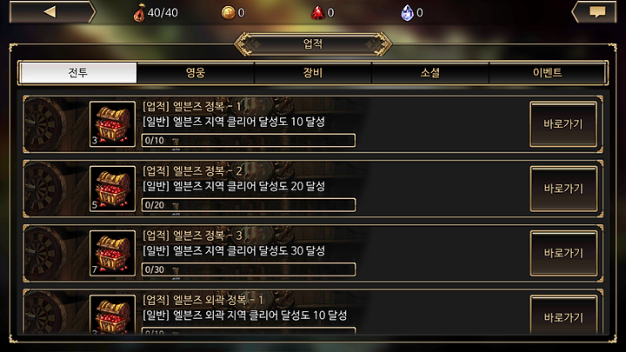Screen dimensions: 626x352
Task: Open the 장비 tab
Action: [x=313, y=73]
